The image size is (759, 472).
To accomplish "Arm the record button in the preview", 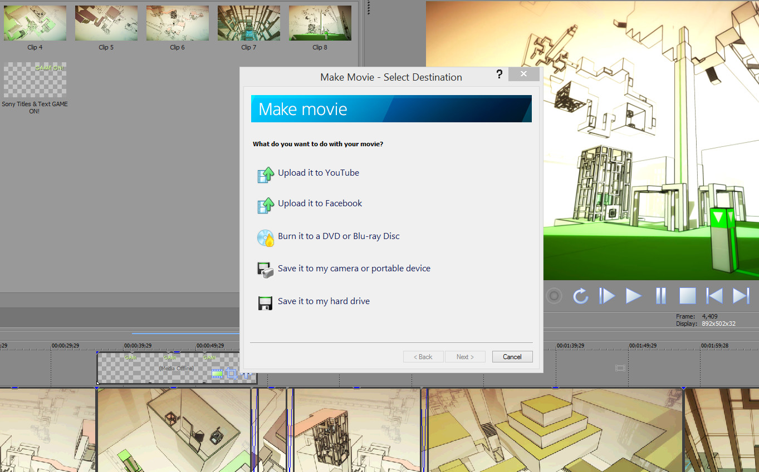I will (x=554, y=296).
